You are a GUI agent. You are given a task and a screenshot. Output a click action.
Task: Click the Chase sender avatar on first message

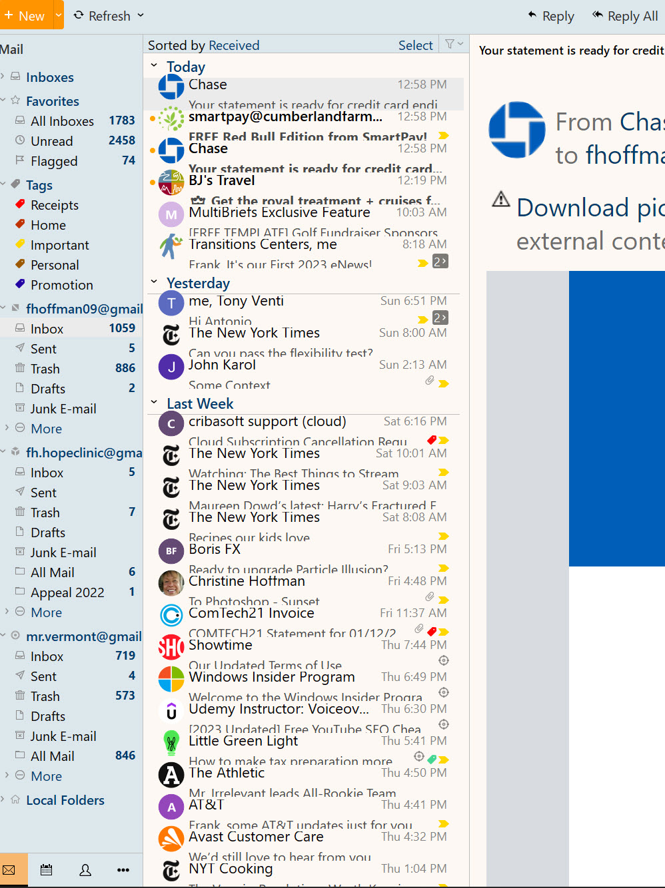click(171, 87)
